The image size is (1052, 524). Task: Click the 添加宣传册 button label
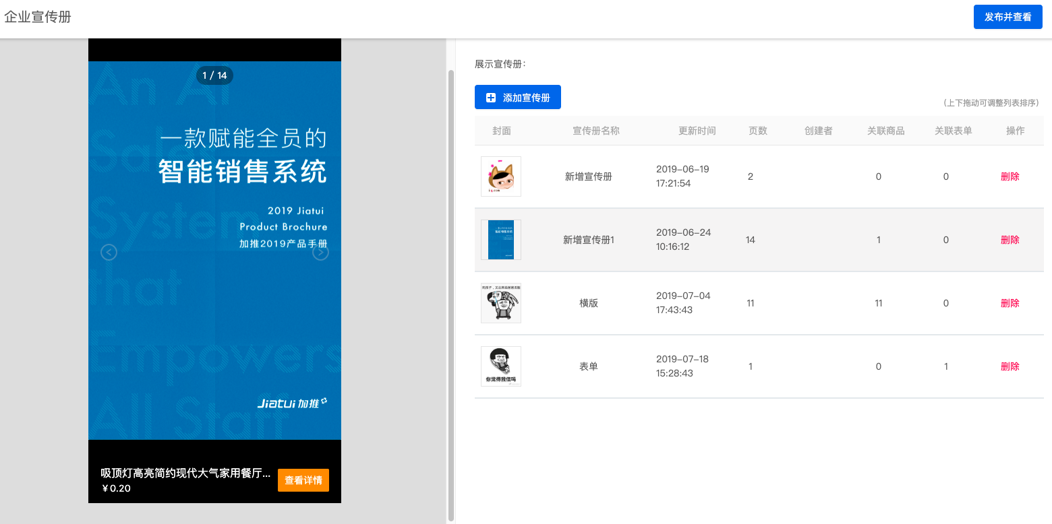tap(527, 98)
